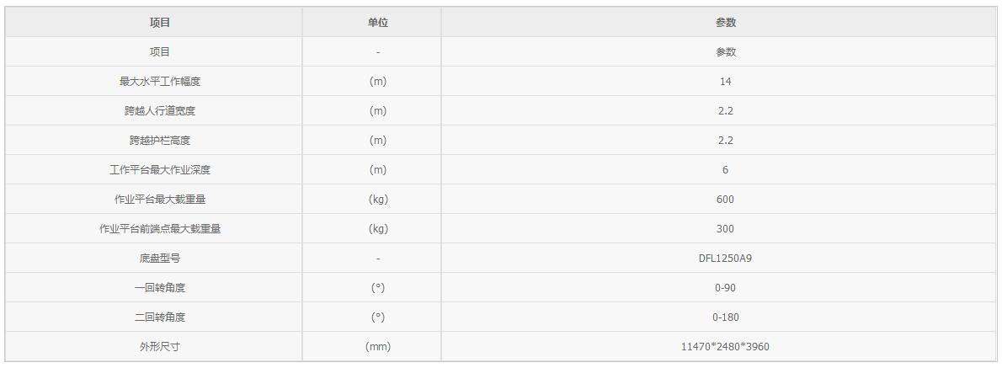Click the 一回转角度 label
This screenshot has width=1002, height=368.
coord(160,288)
